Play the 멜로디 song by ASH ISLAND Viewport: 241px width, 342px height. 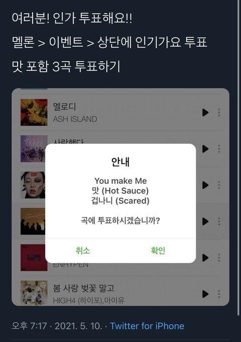tap(205, 112)
